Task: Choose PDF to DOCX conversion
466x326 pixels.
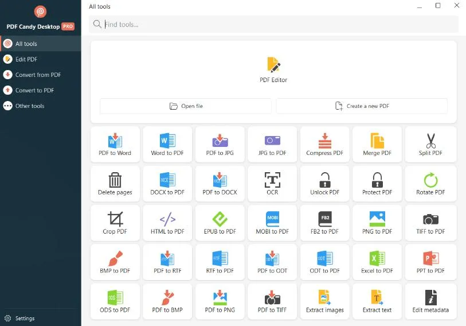Action: click(220, 184)
